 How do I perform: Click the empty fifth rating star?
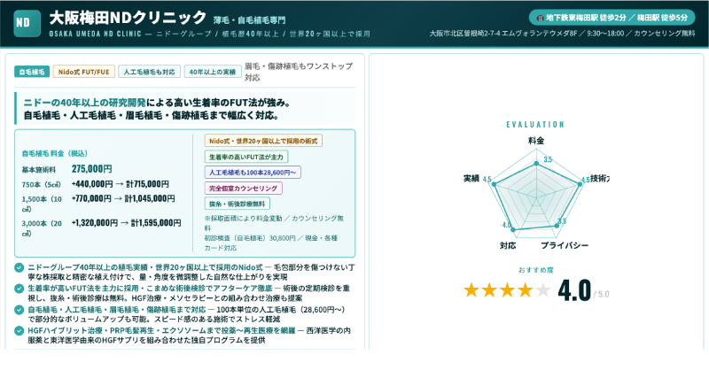point(542,289)
